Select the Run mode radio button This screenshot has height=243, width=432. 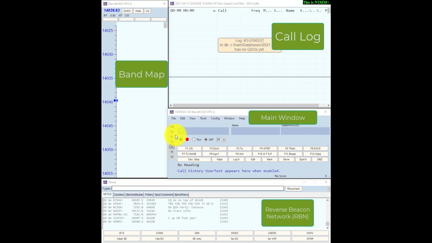click(194, 139)
